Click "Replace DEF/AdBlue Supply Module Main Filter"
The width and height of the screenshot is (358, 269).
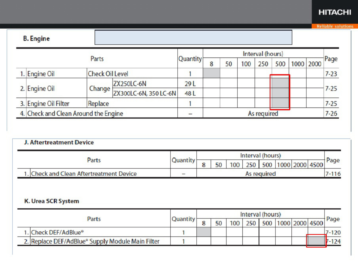coord(95,241)
